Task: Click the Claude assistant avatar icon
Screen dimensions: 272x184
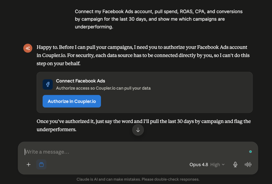Action: point(28,48)
